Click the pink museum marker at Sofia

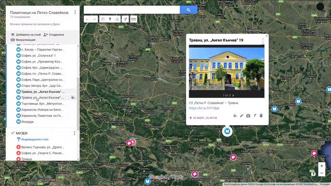(129, 143)
